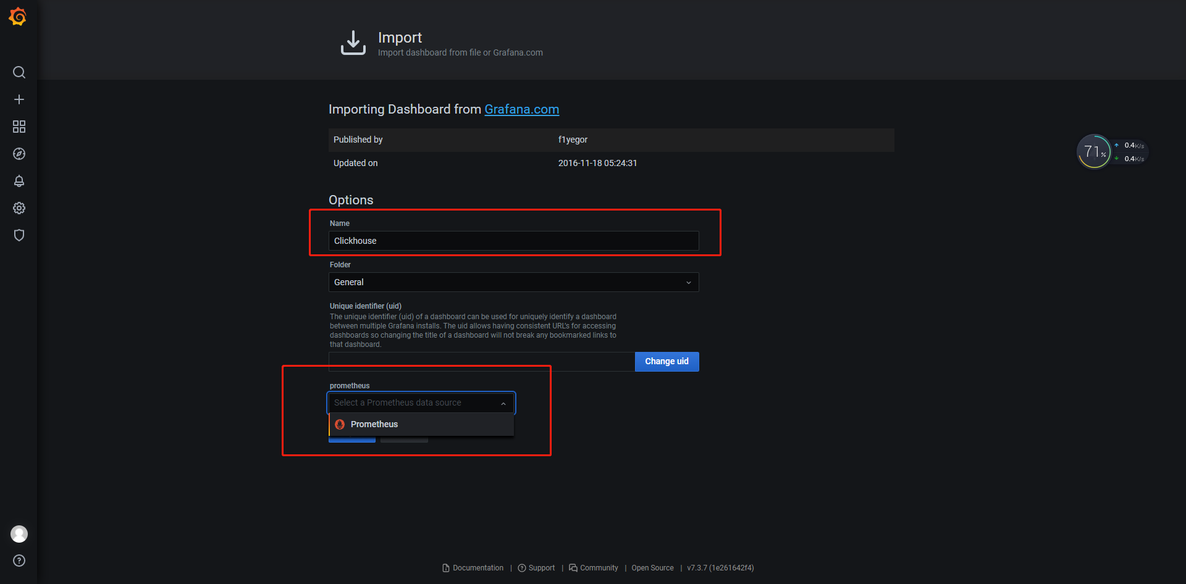
Task: Open the Server Admin shield icon
Action: [19, 235]
